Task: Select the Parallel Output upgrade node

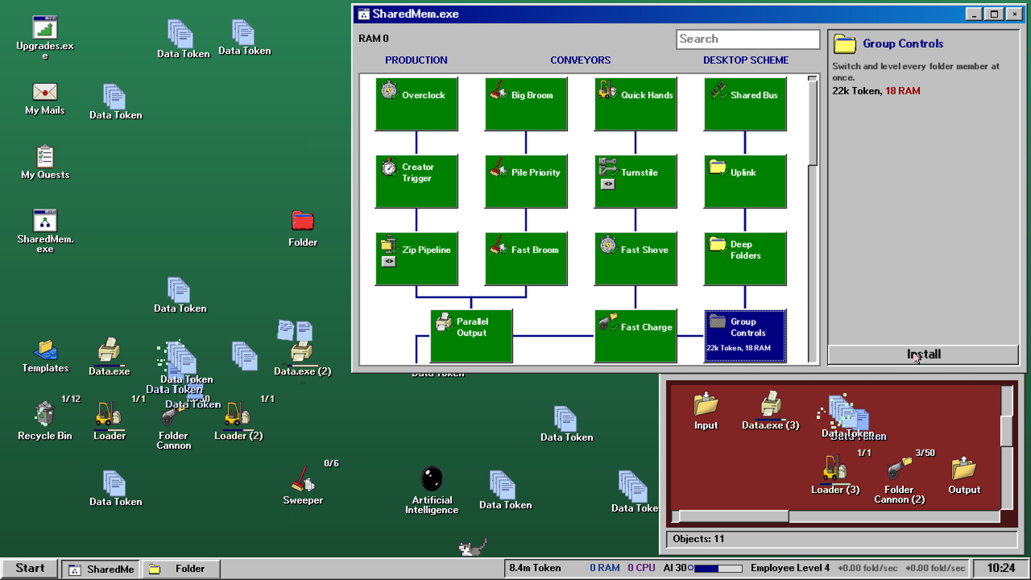Action: point(471,336)
